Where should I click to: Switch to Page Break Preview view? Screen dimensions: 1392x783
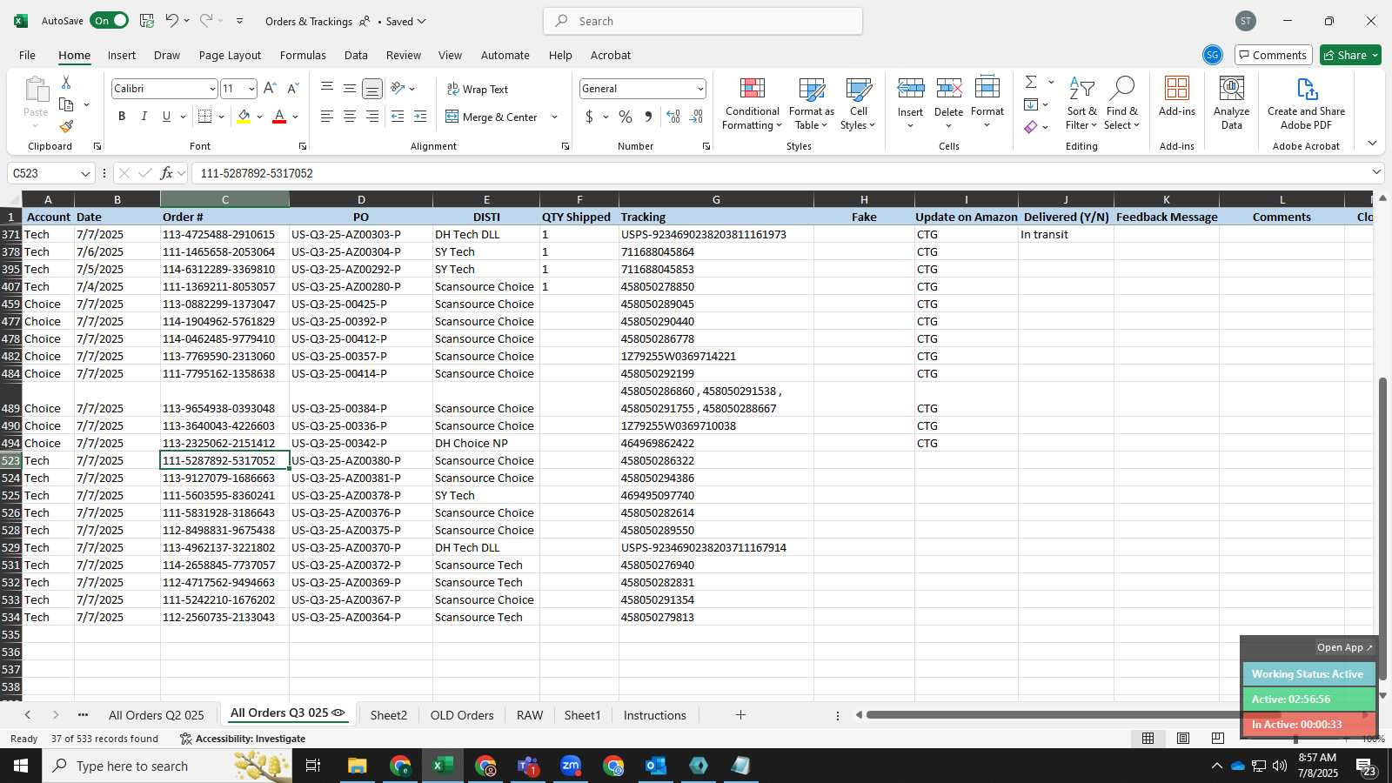1217,739
